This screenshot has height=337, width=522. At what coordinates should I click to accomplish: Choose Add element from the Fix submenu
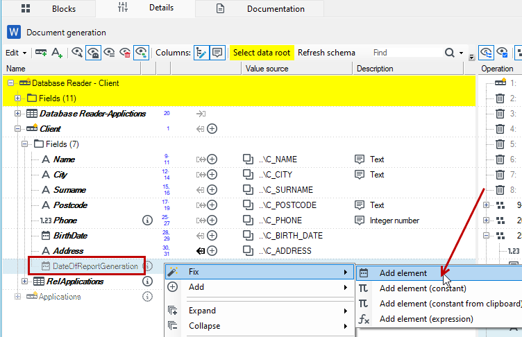tap(439, 273)
